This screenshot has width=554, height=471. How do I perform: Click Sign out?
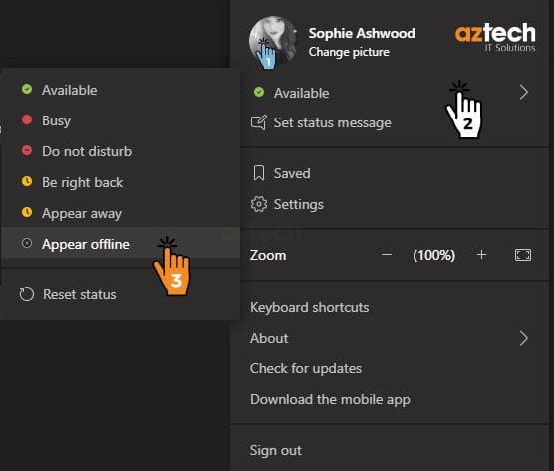click(x=276, y=450)
